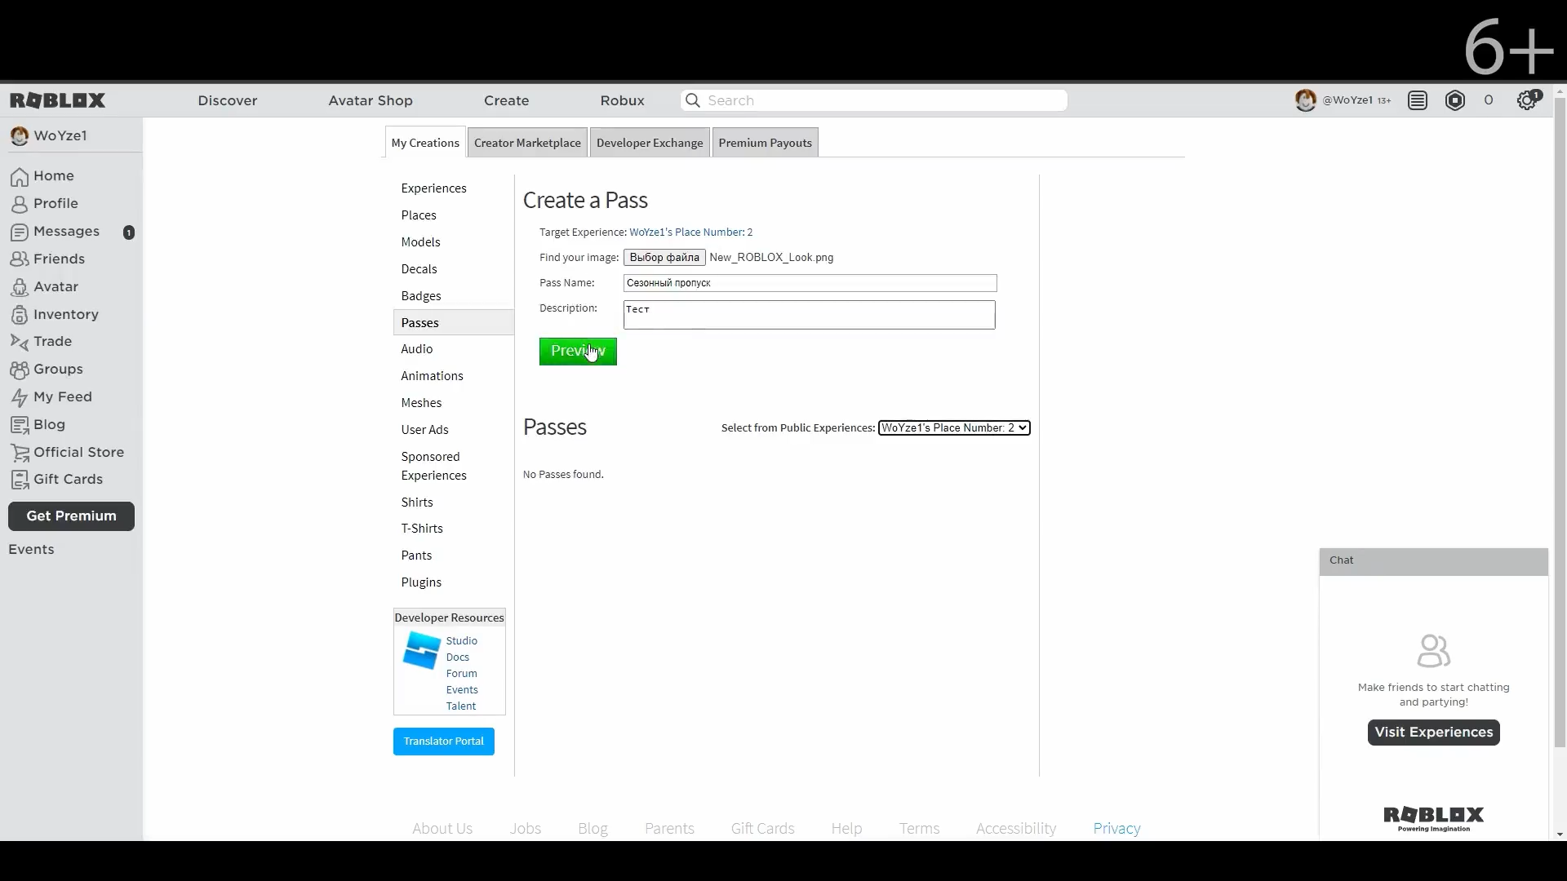The image size is (1567, 881).
Task: Open the Talent developer resource link
Action: (x=461, y=706)
